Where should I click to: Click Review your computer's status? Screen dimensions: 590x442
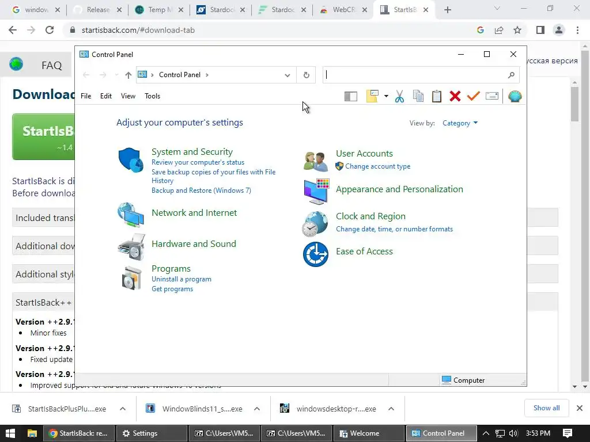tap(198, 162)
